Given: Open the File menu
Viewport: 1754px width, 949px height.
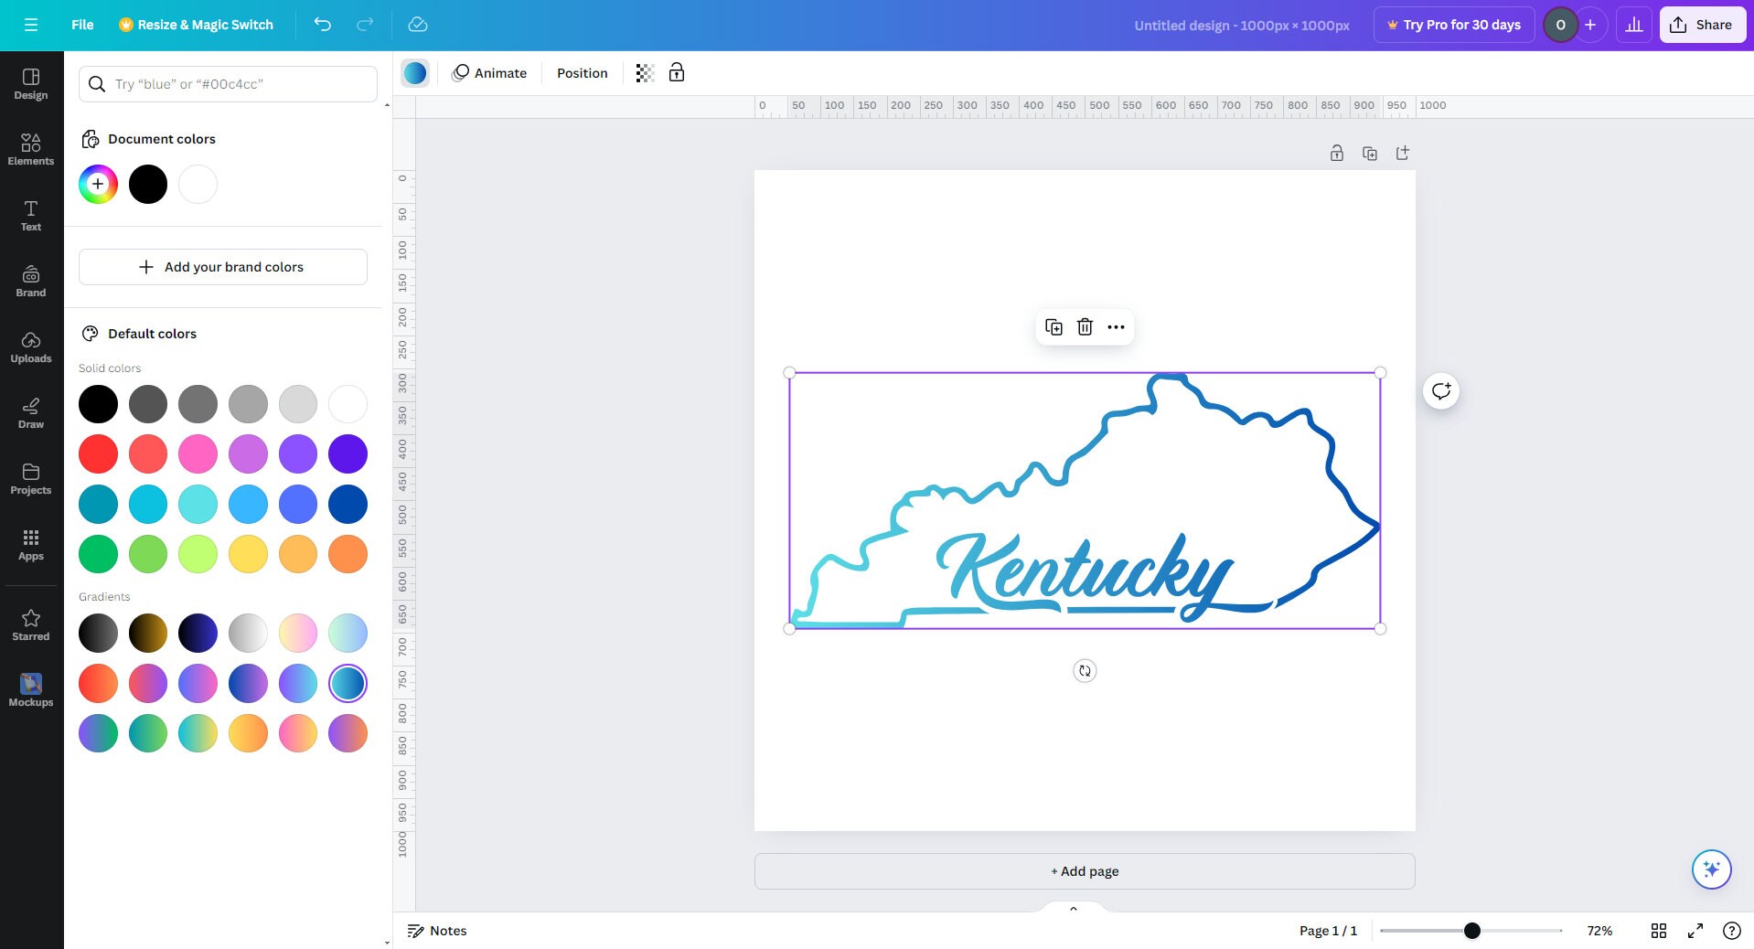Looking at the screenshot, I should 81,25.
